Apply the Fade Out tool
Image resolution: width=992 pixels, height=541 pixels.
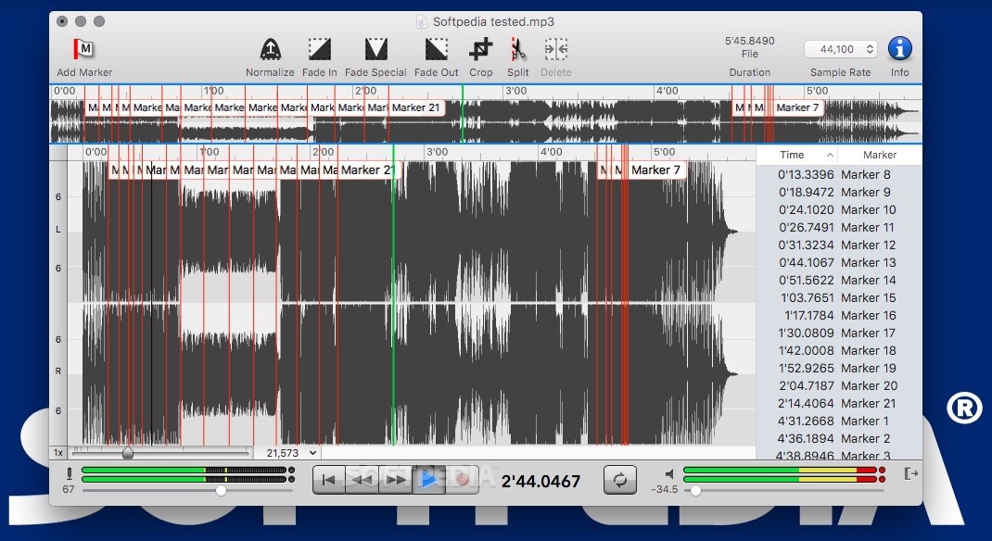437,49
